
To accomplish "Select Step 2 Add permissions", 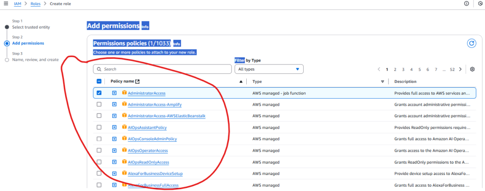I will (28, 43).
